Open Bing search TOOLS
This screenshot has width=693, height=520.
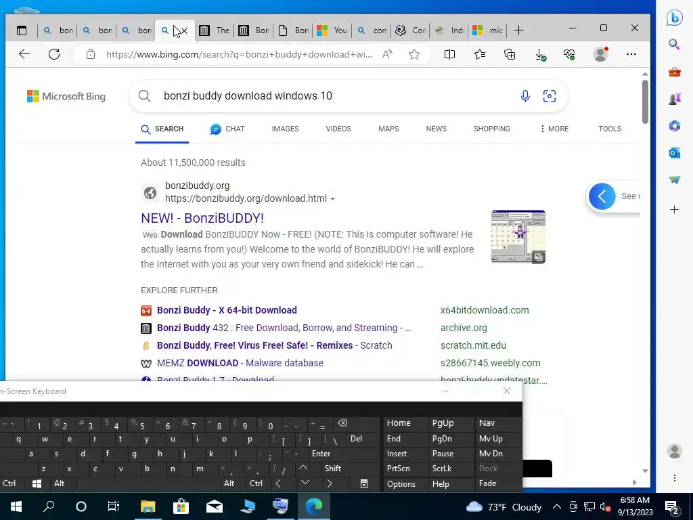[610, 129]
